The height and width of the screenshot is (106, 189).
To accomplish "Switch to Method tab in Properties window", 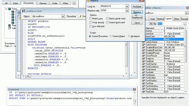I will click(x=161, y=19).
